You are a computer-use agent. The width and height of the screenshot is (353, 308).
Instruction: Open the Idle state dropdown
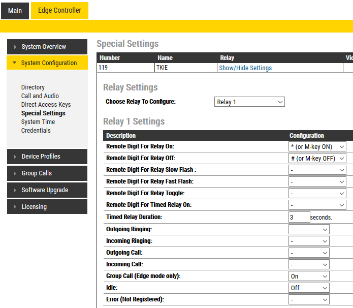308,288
